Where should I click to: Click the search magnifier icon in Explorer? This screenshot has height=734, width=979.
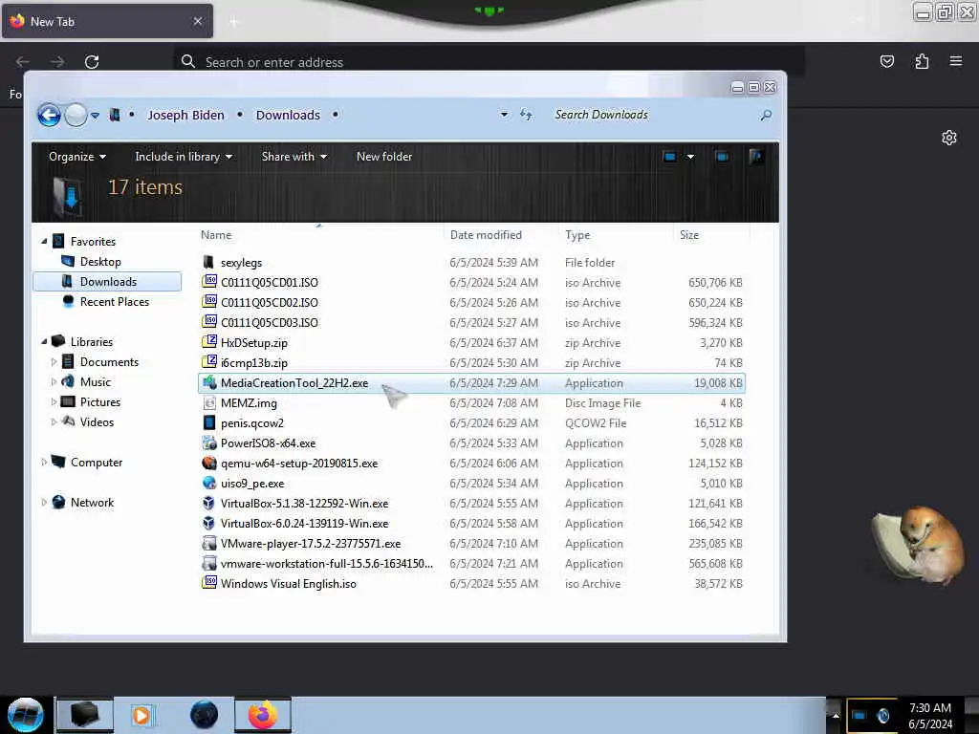tap(766, 115)
